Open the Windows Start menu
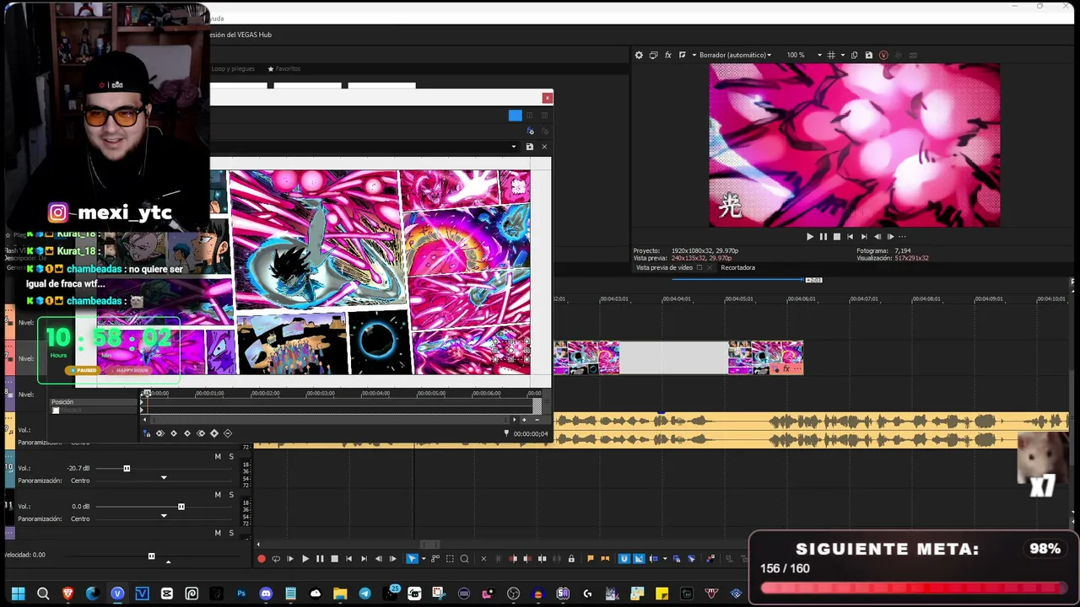1080x607 pixels. pyautogui.click(x=18, y=594)
